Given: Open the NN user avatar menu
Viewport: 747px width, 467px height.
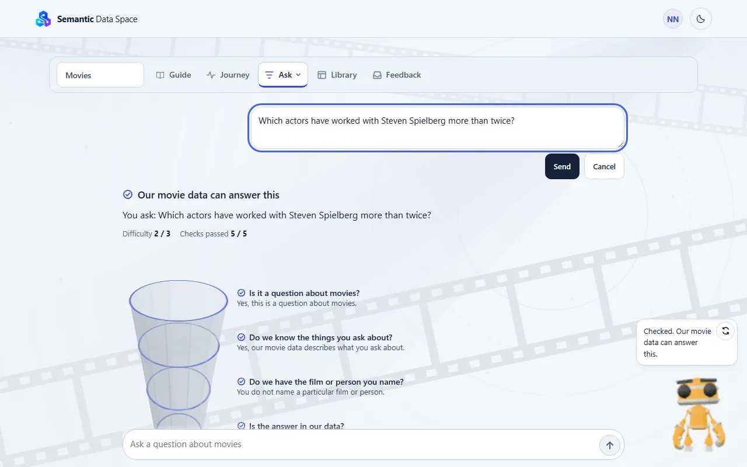Looking at the screenshot, I should (673, 19).
